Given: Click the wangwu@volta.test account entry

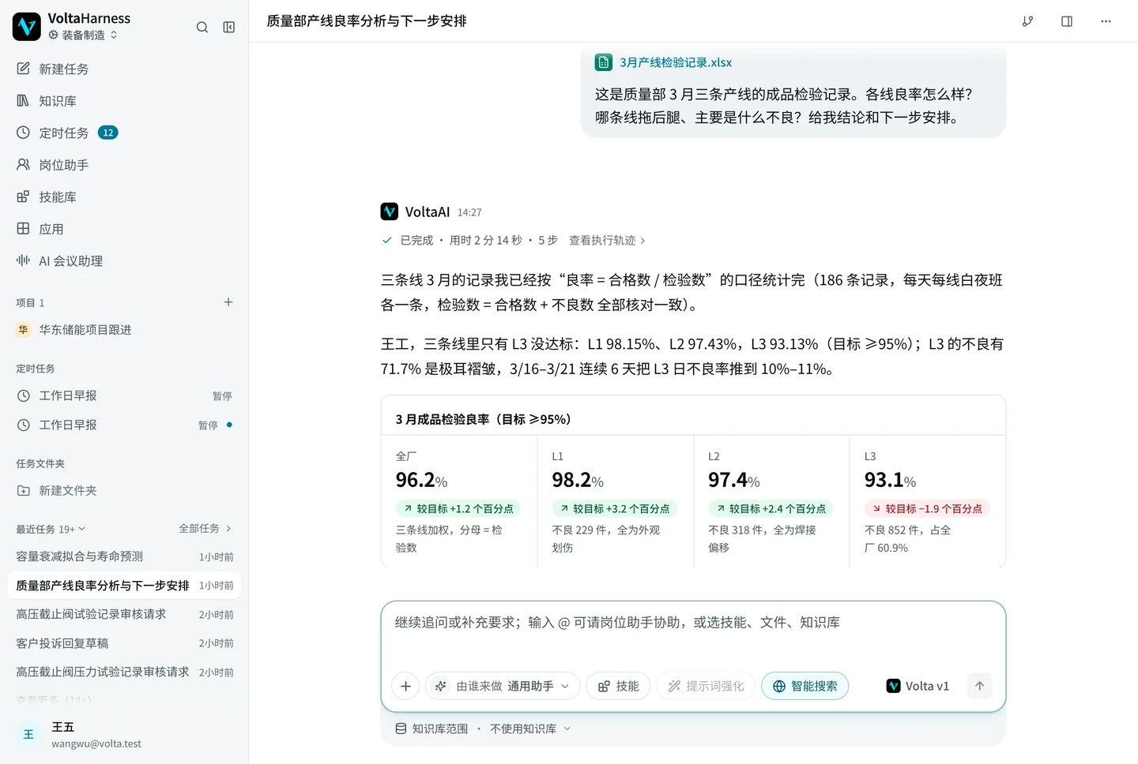Looking at the screenshot, I should [96, 743].
